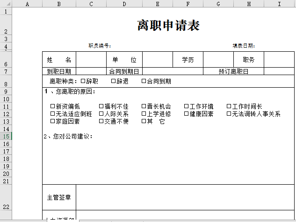Select column H header
296x222 pixels.
click(249, 4)
